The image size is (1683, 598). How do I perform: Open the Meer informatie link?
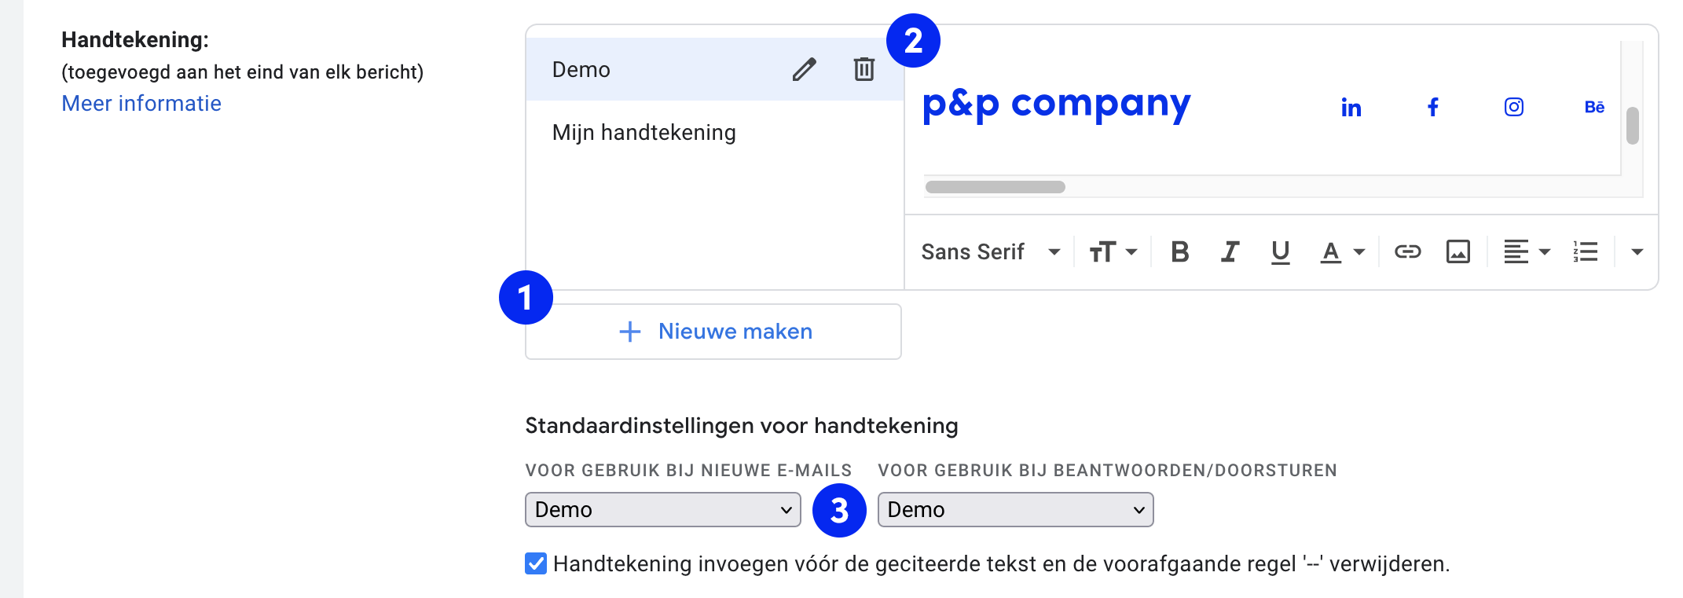[x=141, y=104]
